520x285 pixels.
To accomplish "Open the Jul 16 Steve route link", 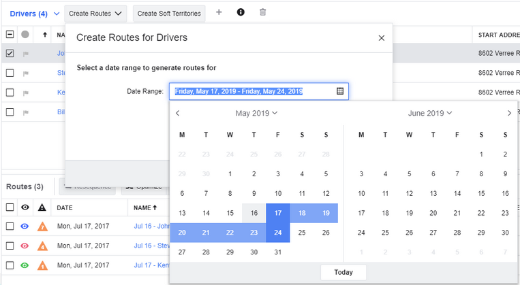I will click(151, 246).
